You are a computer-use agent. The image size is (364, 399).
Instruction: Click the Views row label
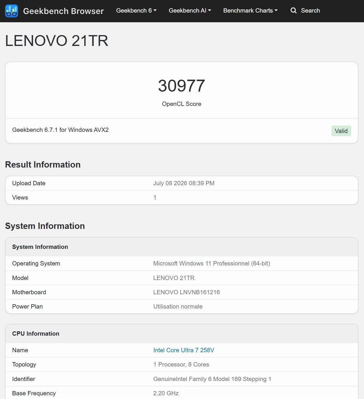20,198
